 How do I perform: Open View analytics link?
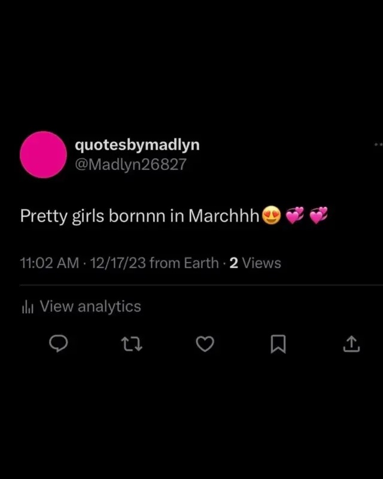pos(90,306)
